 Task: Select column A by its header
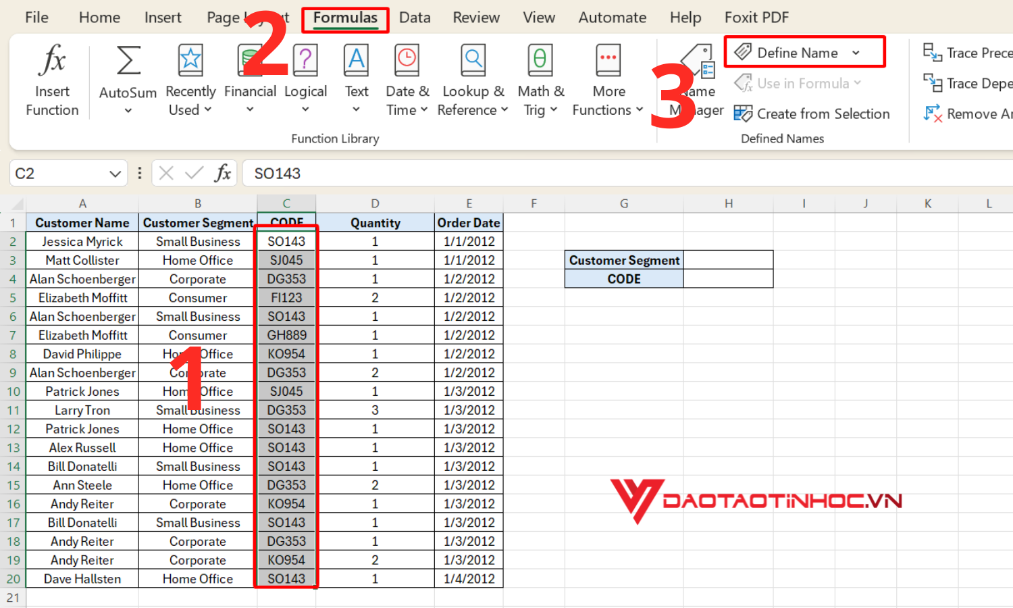[82, 203]
